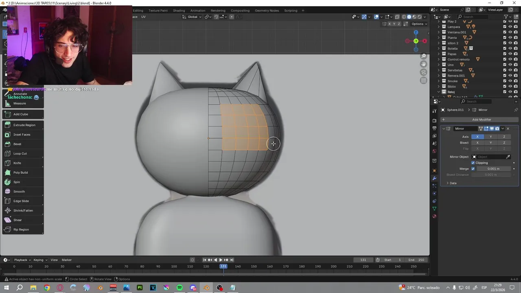Toggle X-ray mode in viewport header
521x293 pixels.
click(397, 17)
